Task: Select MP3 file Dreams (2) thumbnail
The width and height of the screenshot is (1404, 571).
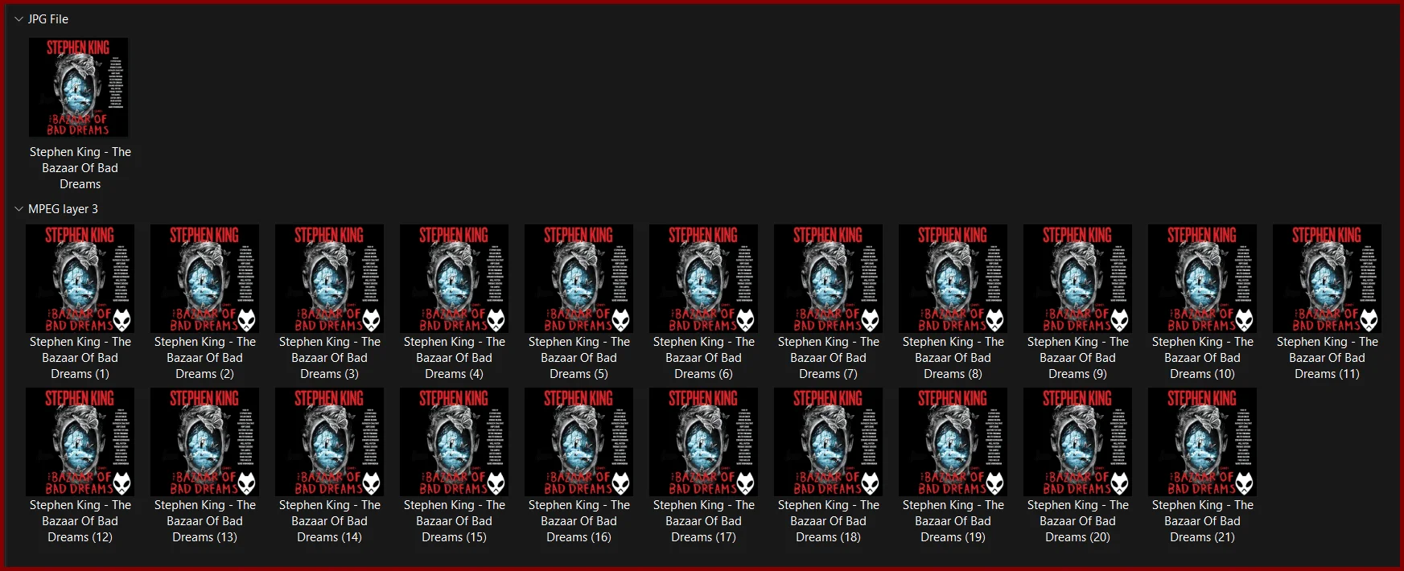Action: coord(204,278)
